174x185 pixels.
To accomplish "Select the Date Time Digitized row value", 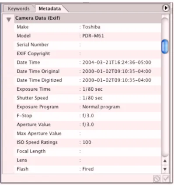I will [x=117, y=80].
